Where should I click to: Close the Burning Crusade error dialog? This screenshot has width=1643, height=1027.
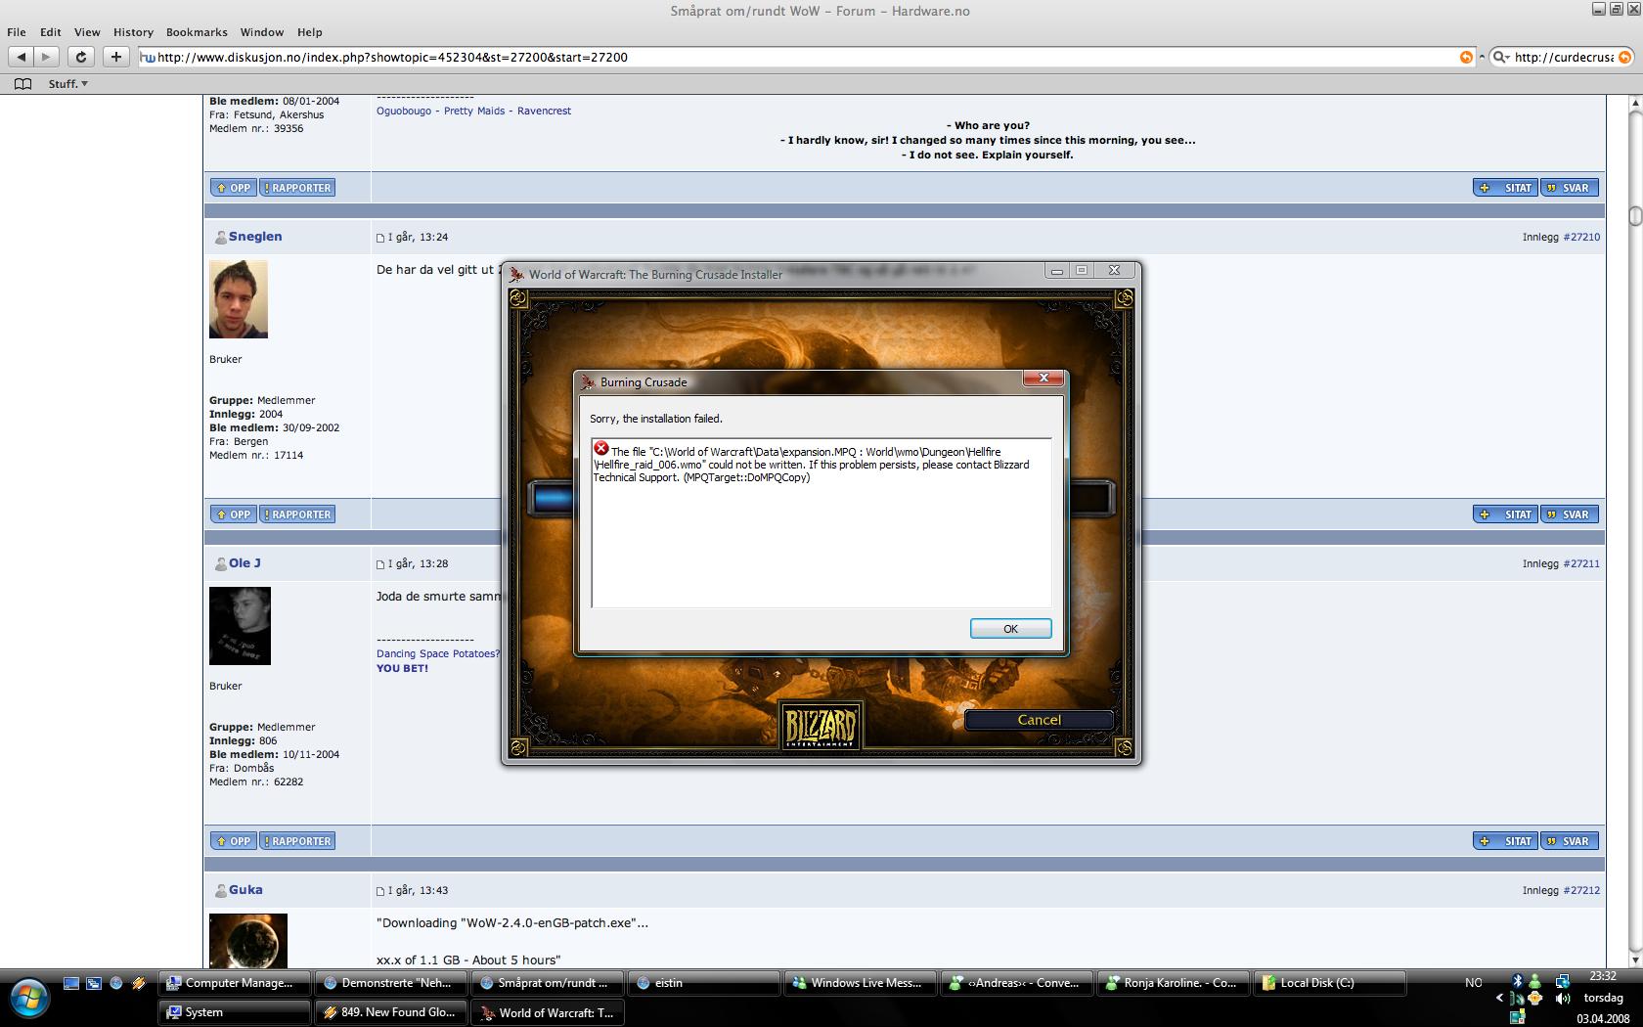pos(1044,379)
